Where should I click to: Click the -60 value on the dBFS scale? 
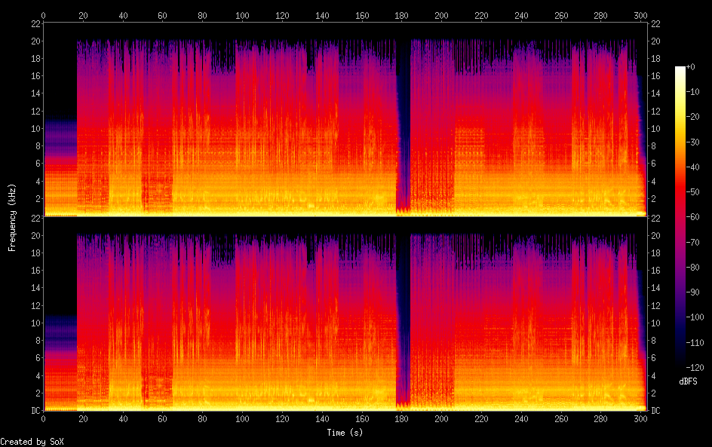coord(696,218)
